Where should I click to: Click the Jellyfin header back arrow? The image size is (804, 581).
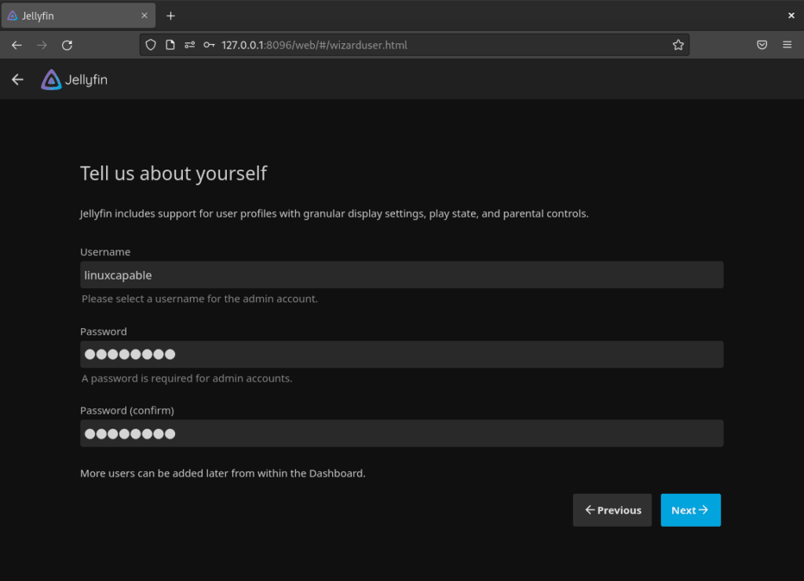coord(17,79)
